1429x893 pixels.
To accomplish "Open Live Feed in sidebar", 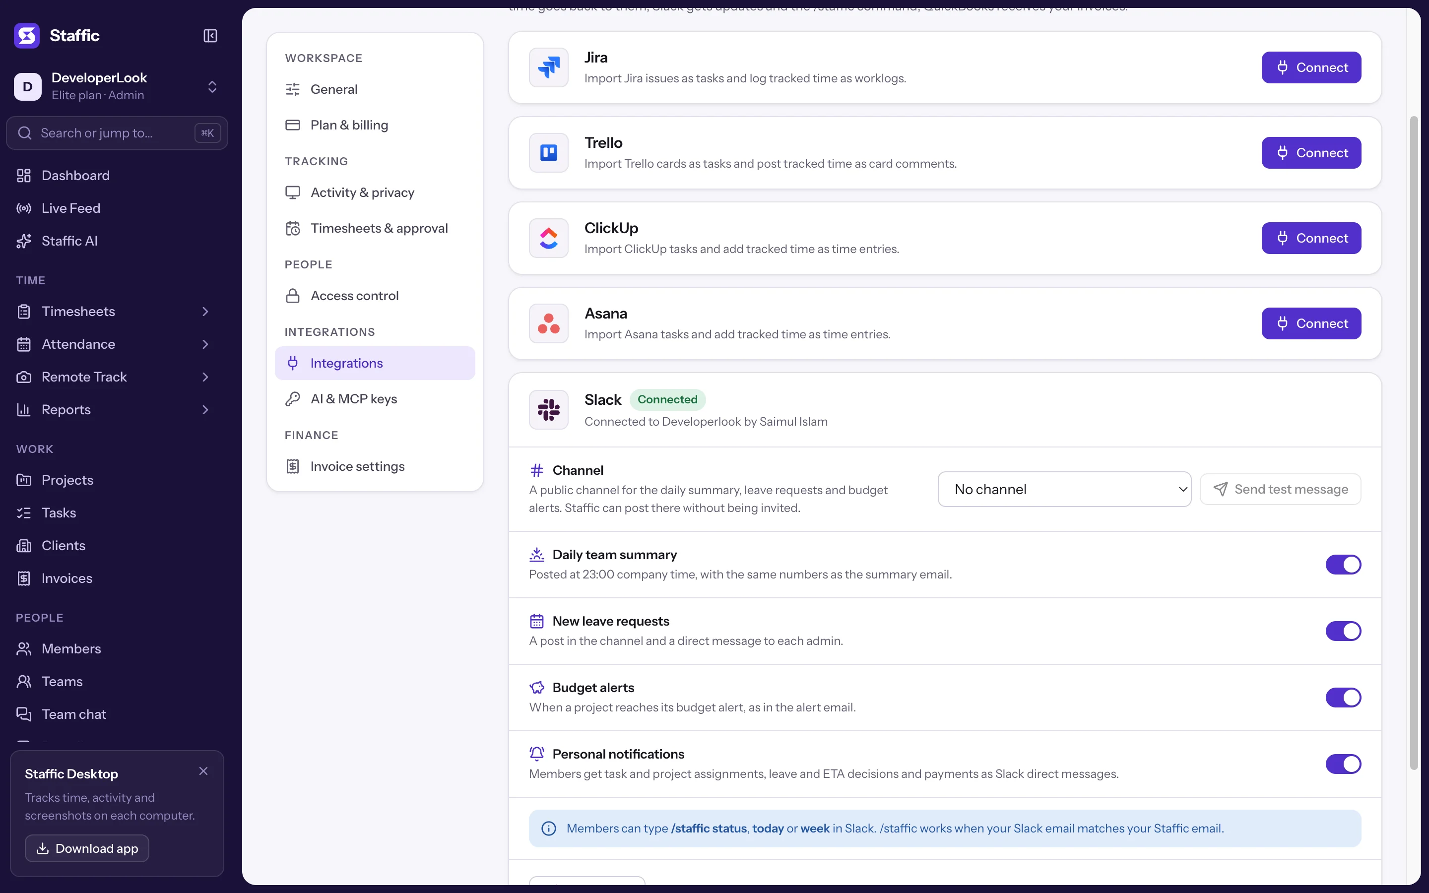I will [117, 208].
